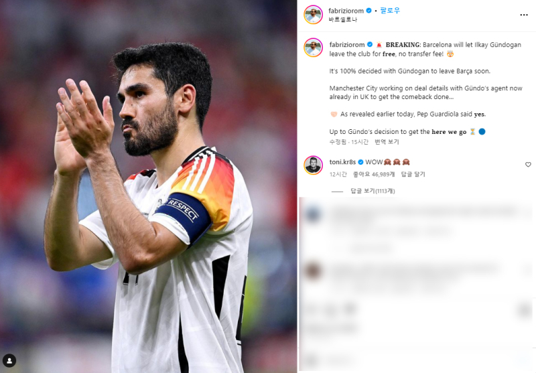Click verified badge next to toni.kr8s

coord(360,162)
